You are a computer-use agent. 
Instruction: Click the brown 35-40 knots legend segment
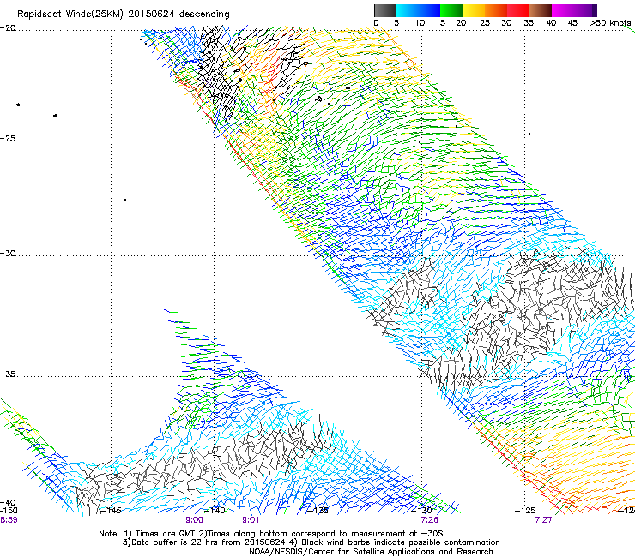point(541,10)
